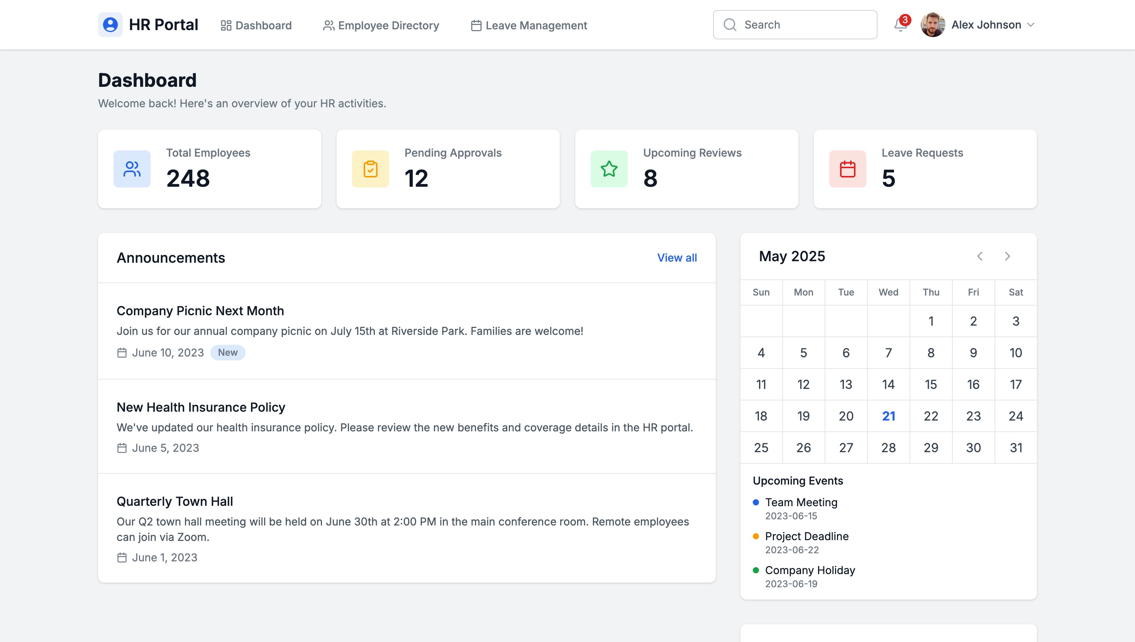Expand the Alex Johnson user menu chevron
Viewport: 1135px width, 642px height.
tap(1031, 25)
